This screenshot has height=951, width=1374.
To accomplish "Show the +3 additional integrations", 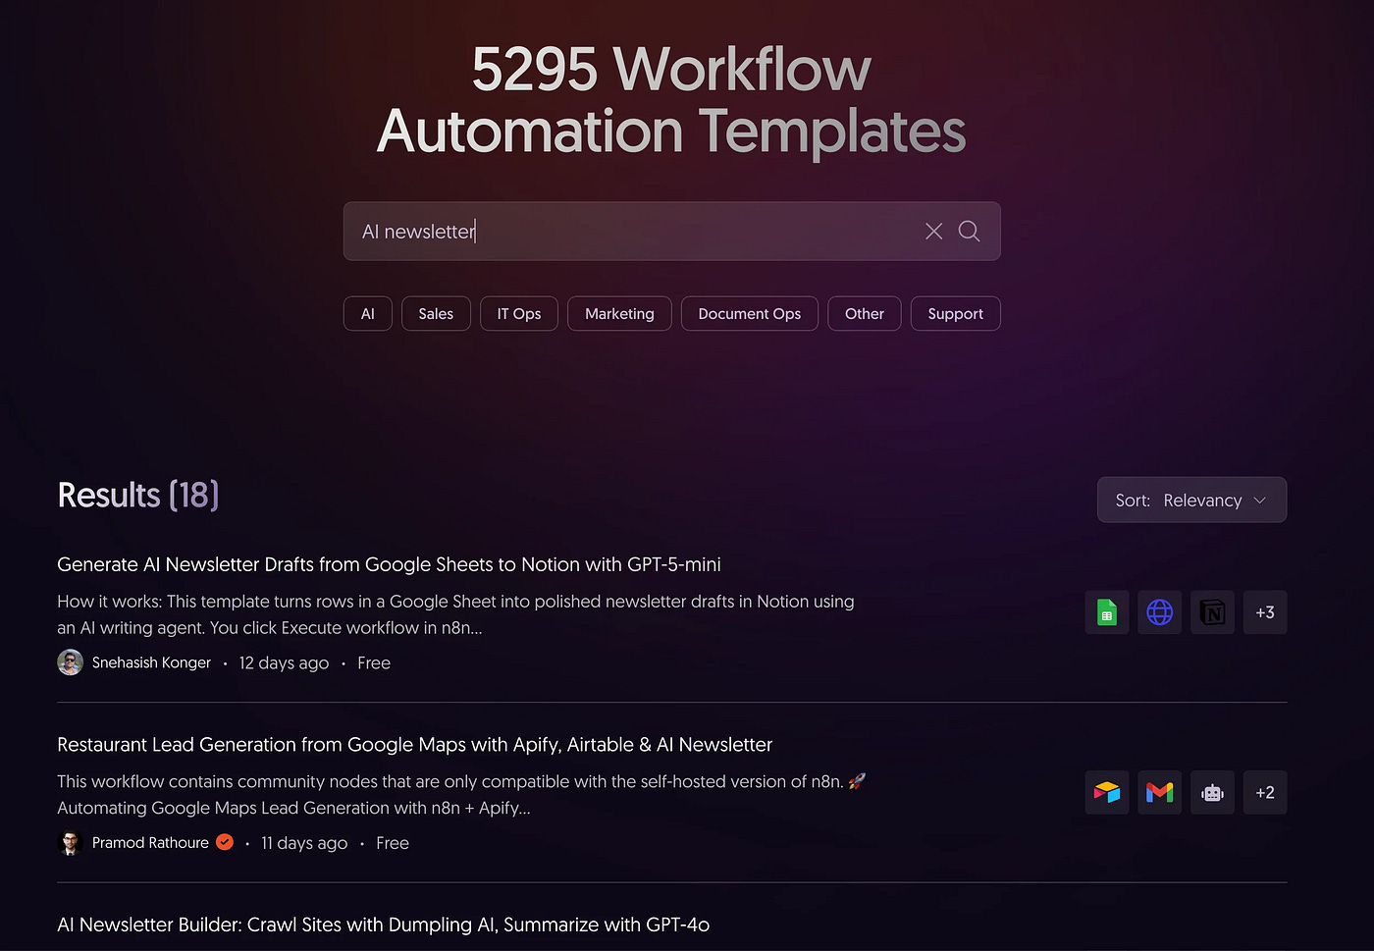I will click(1265, 612).
